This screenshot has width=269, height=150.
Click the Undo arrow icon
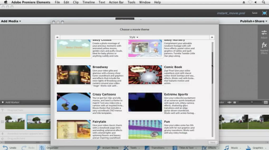(x=5, y=148)
